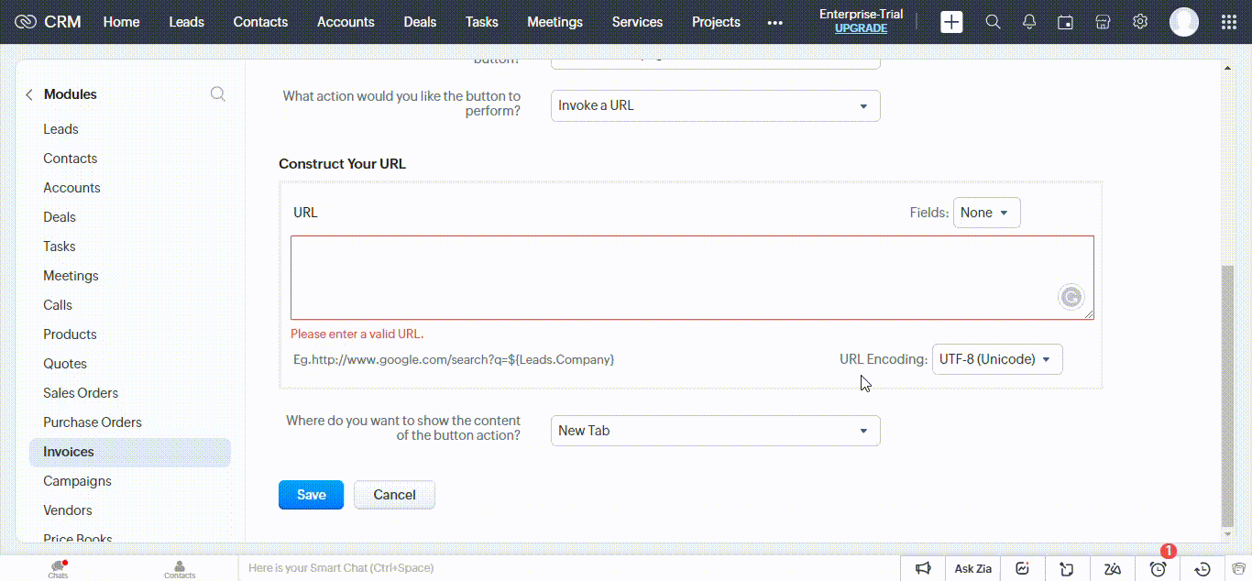1252x581 pixels.
Task: Select Quotes in Modules sidebar
Action: [65, 364]
